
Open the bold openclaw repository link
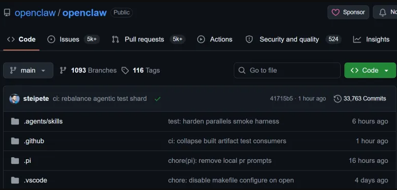click(85, 13)
